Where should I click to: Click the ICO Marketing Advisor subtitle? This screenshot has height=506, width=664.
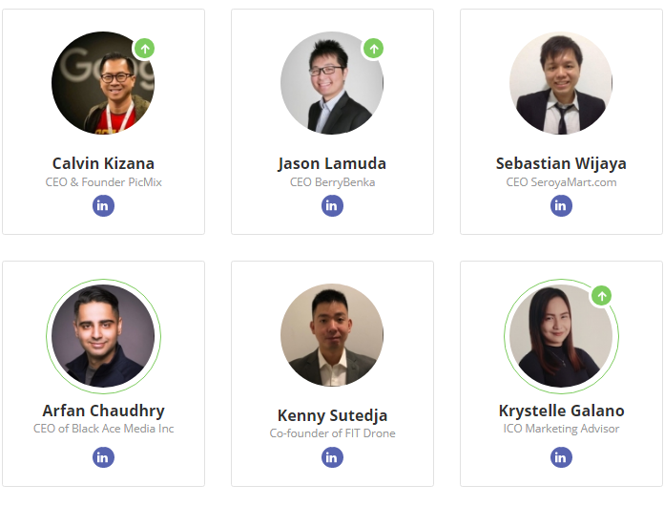561,429
